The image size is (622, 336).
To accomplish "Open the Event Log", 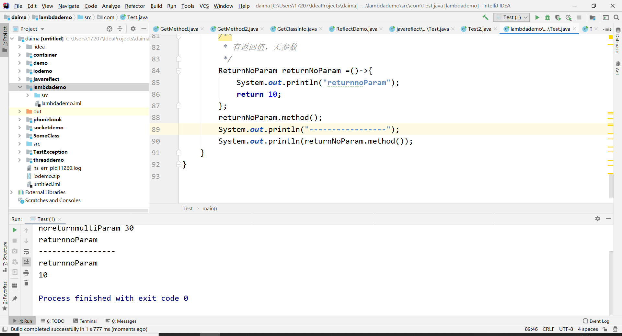I will [596, 321].
